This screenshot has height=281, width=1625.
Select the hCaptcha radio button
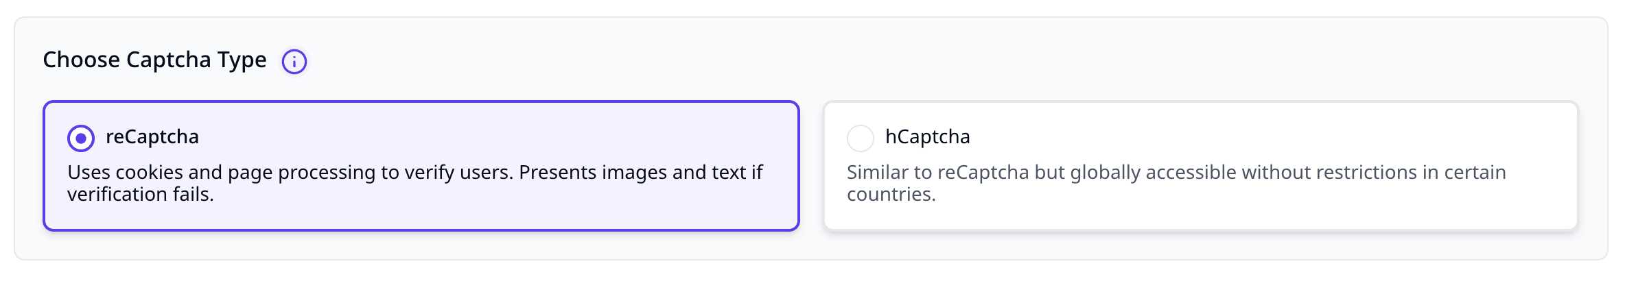(x=861, y=138)
